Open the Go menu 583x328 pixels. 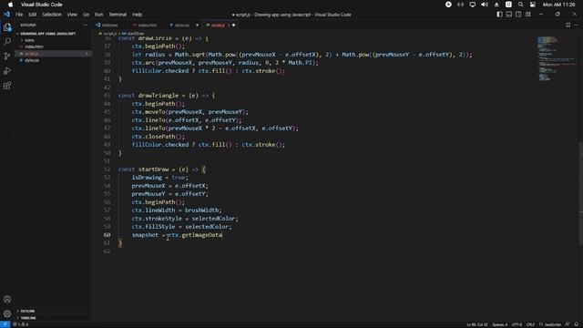click(86, 15)
